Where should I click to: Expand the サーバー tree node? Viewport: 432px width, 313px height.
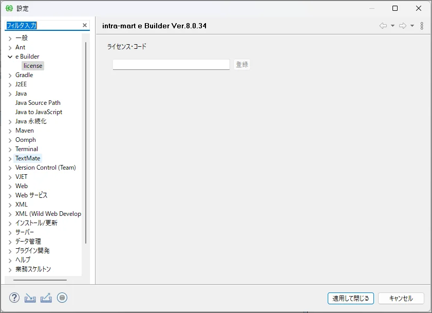[10, 233]
